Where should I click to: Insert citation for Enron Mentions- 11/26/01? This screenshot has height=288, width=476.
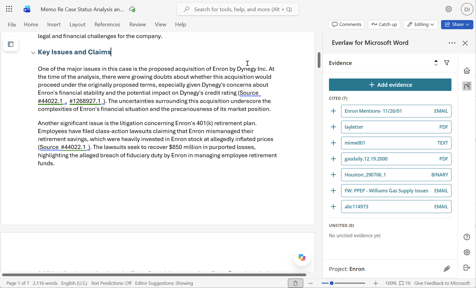tap(333, 111)
